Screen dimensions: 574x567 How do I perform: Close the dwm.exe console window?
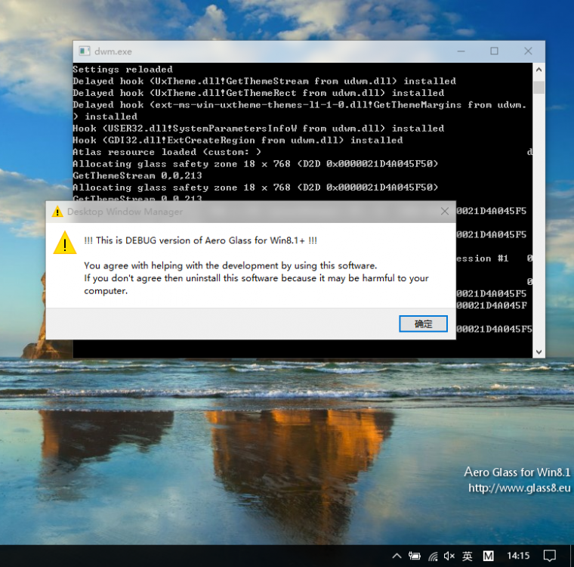(528, 51)
